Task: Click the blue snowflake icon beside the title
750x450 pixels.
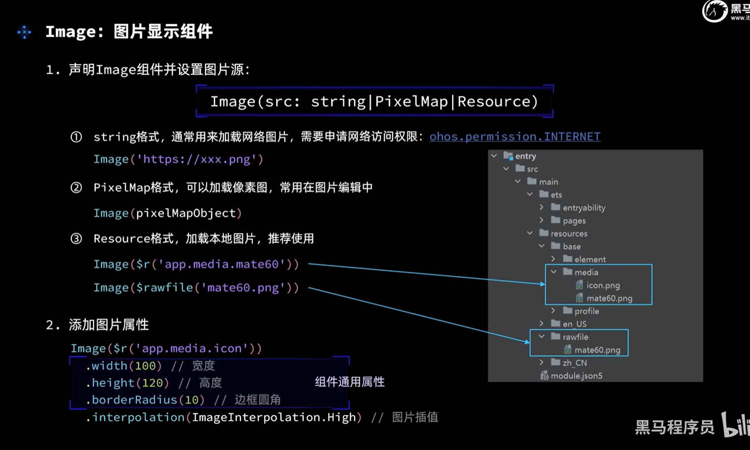Action: pos(24,32)
